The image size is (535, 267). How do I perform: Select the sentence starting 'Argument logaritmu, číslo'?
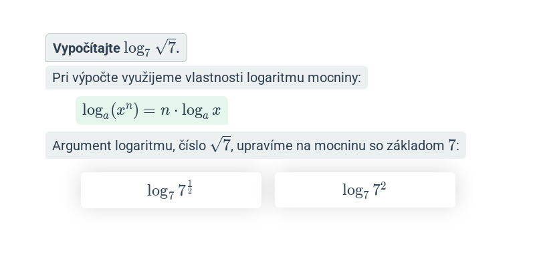point(255,145)
